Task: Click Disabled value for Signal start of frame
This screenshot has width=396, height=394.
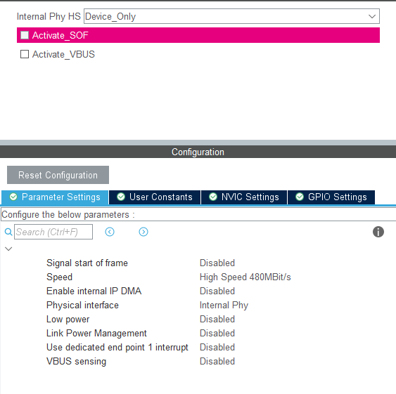Action: [217, 263]
